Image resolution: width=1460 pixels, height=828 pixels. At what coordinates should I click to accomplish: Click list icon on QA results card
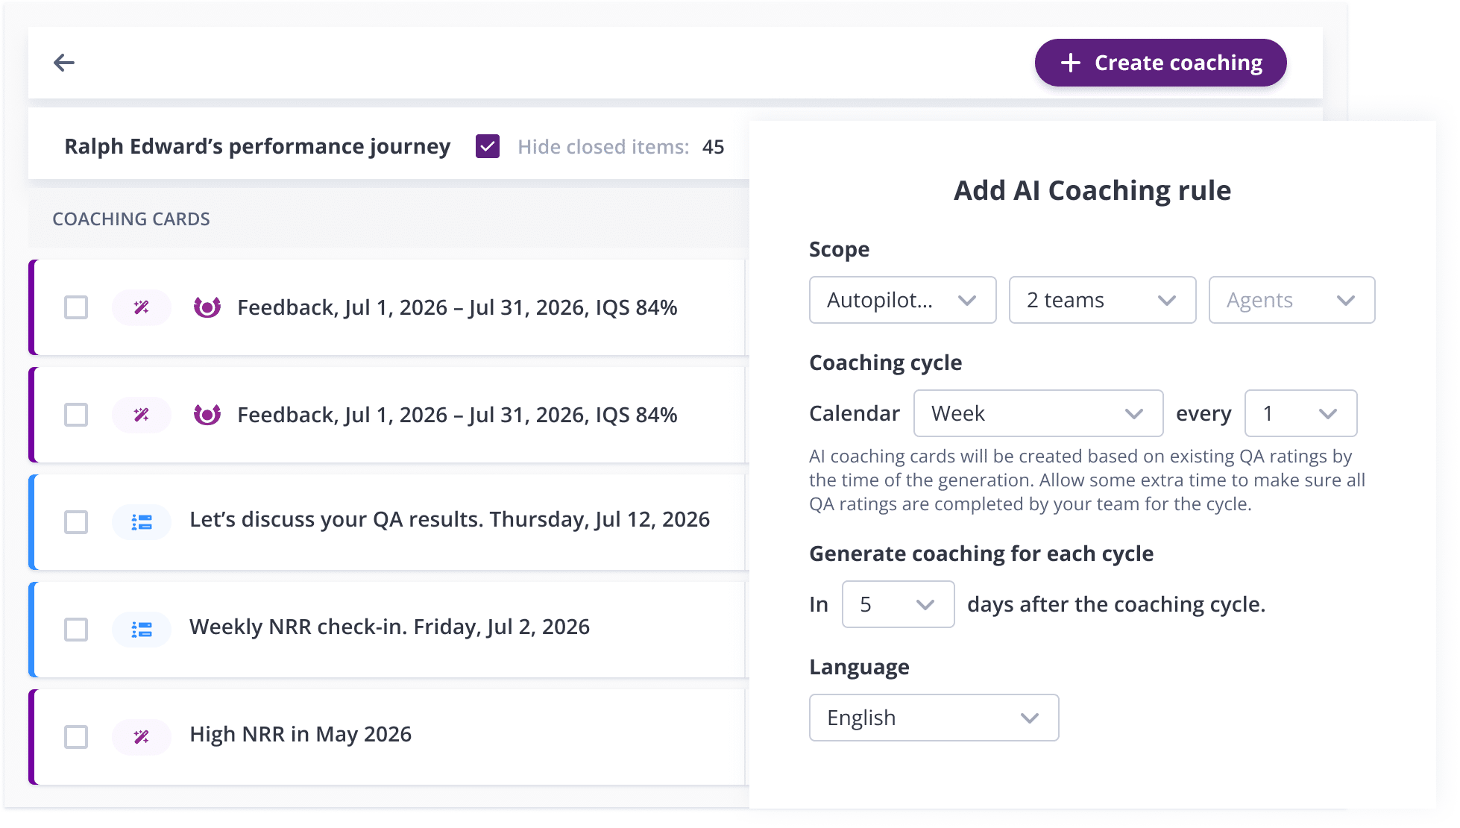pos(142,522)
